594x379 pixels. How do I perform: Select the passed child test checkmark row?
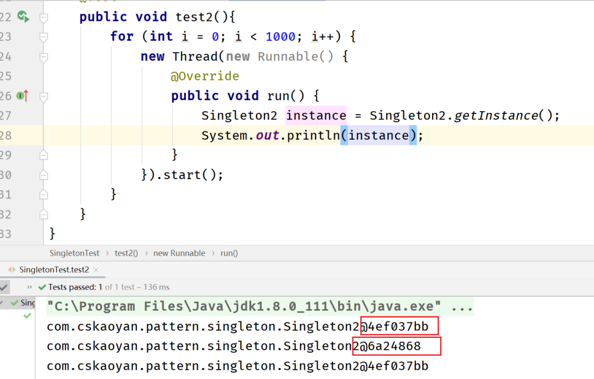click(x=27, y=316)
